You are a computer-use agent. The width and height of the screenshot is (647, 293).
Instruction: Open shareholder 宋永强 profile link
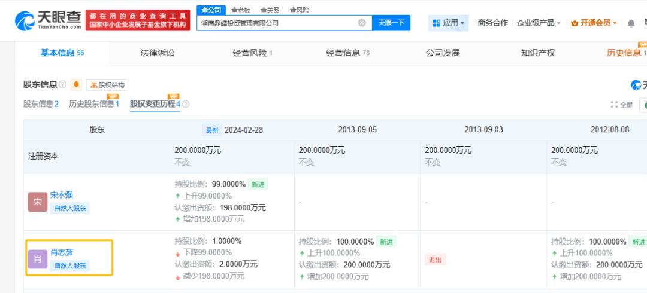pyautogui.click(x=62, y=195)
